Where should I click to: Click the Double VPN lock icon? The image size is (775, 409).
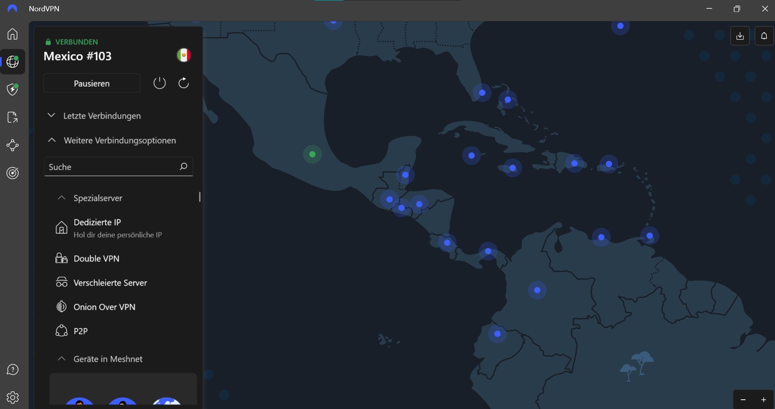point(61,258)
